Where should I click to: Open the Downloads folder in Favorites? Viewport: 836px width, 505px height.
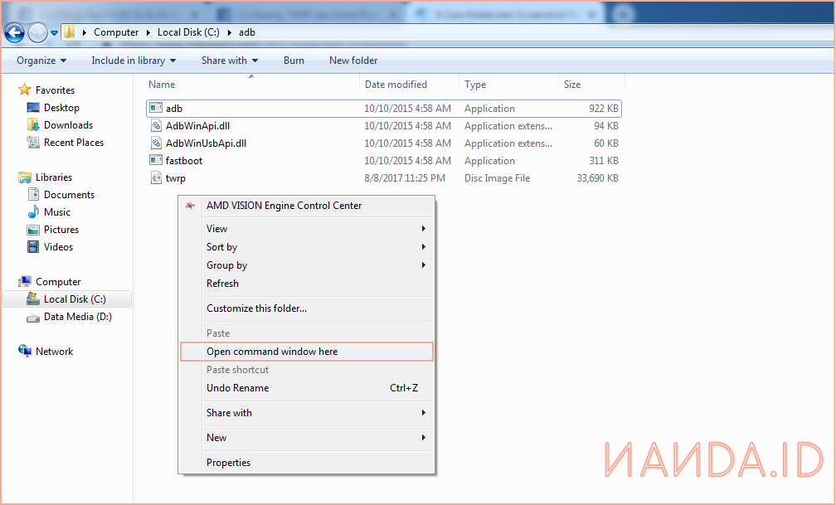[67, 125]
